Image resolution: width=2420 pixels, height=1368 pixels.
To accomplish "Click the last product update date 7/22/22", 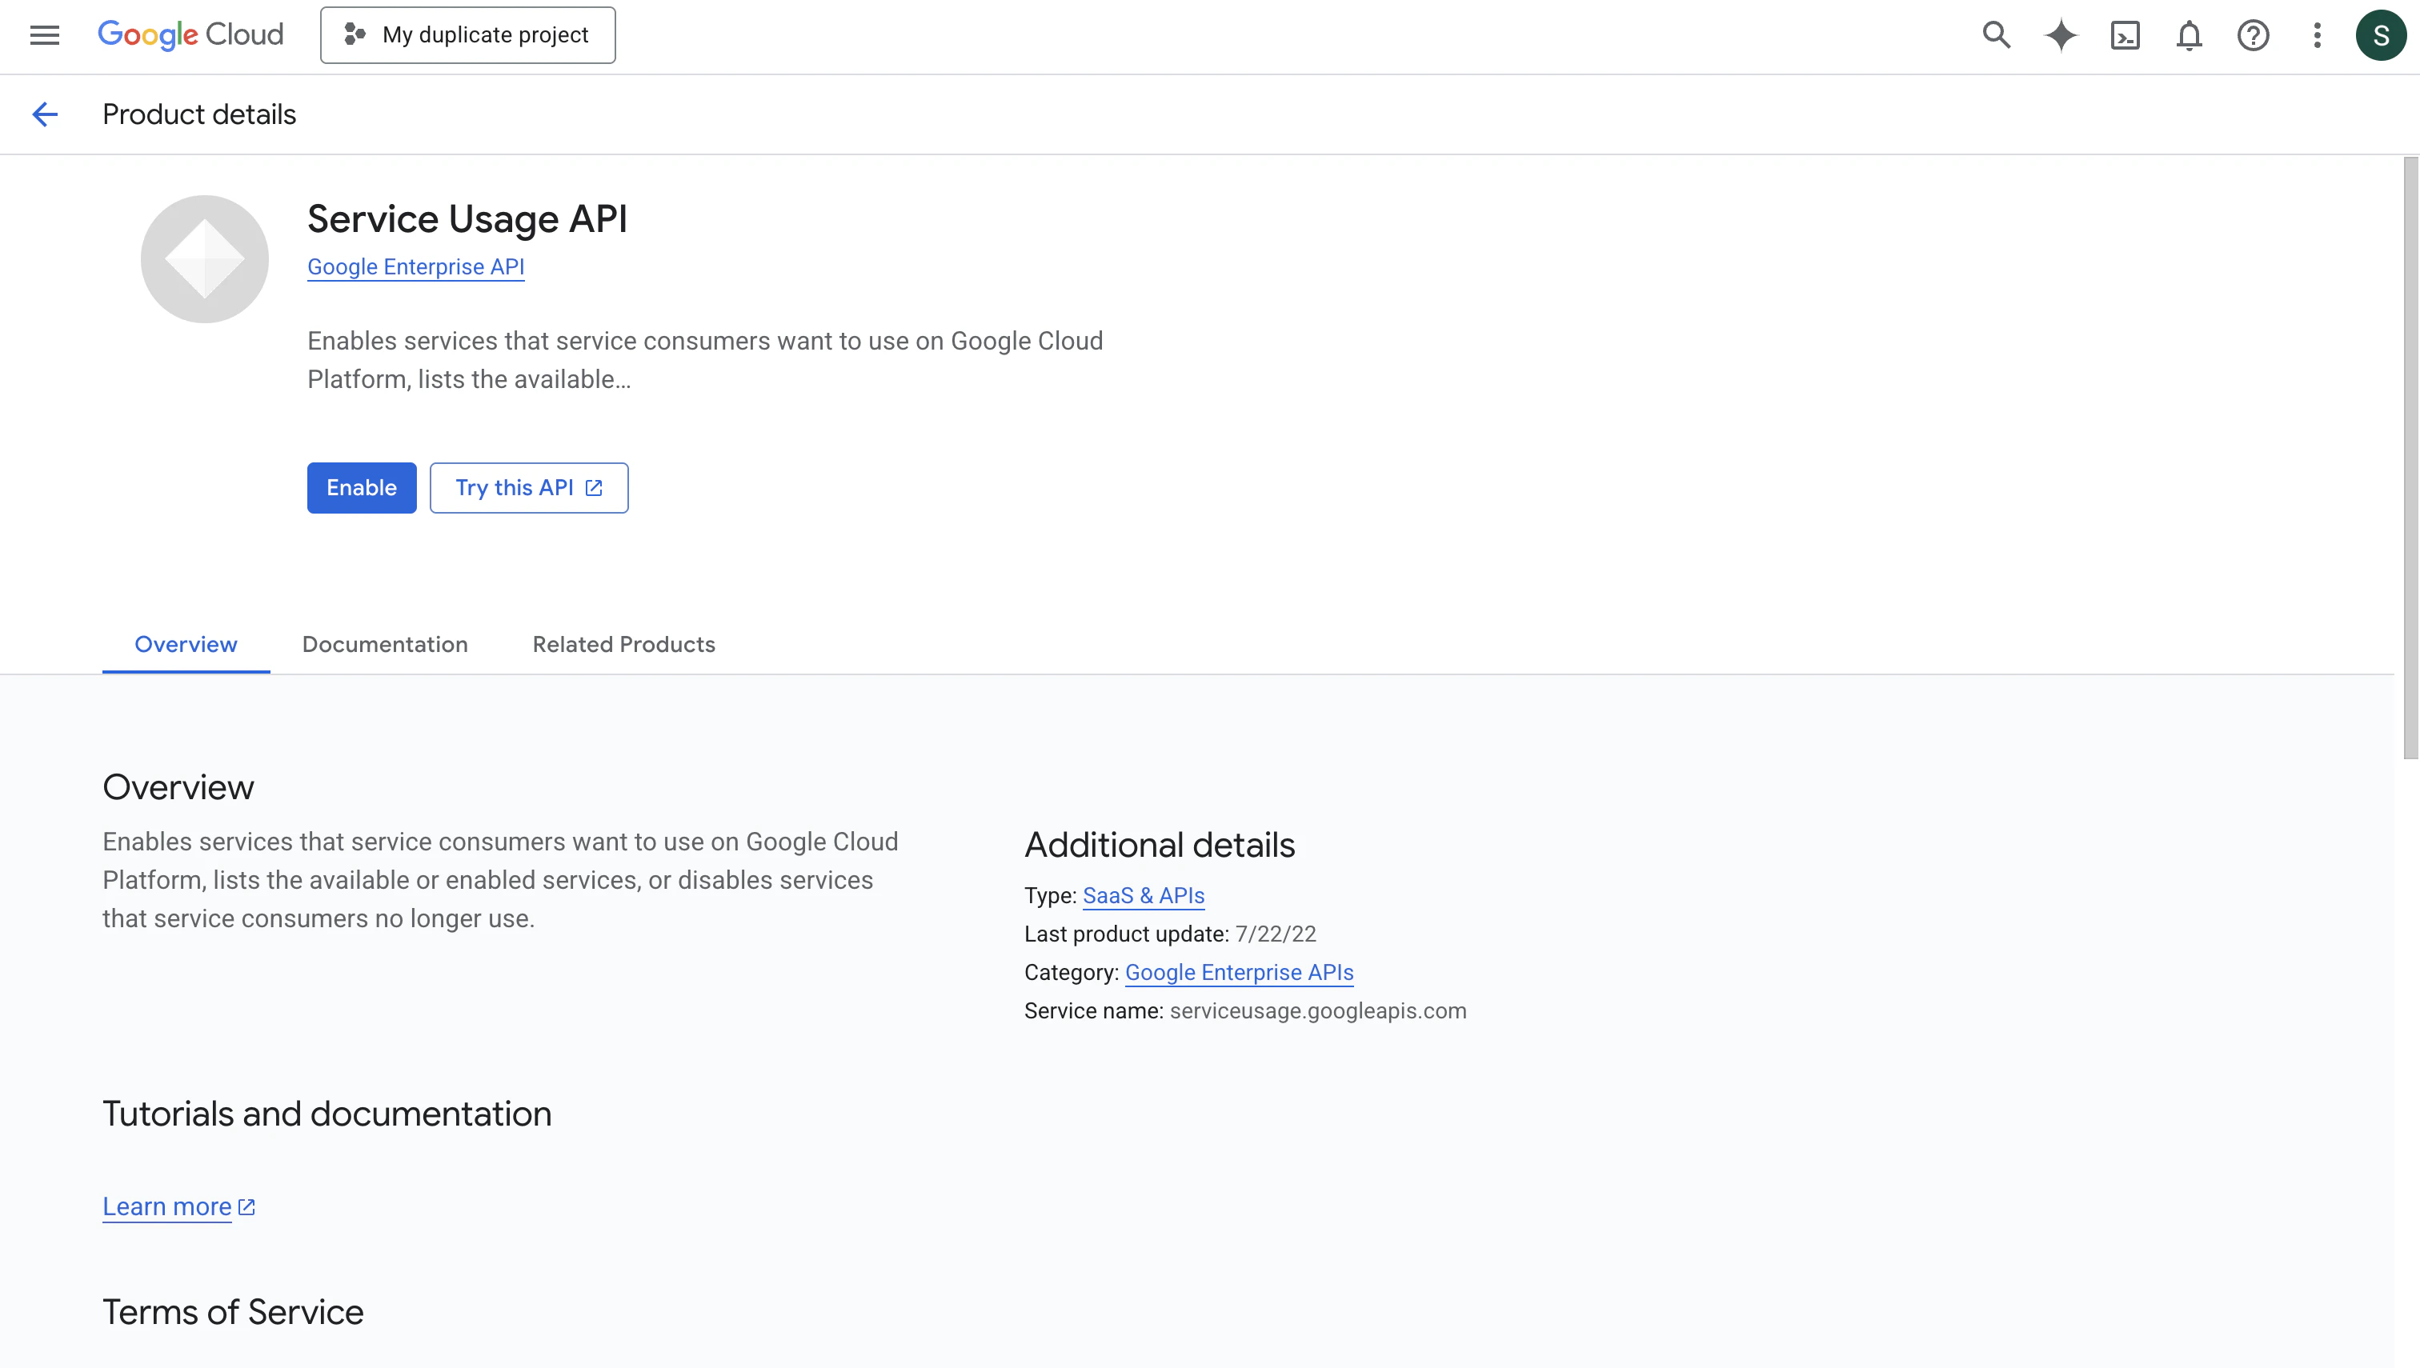I will point(1276,934).
